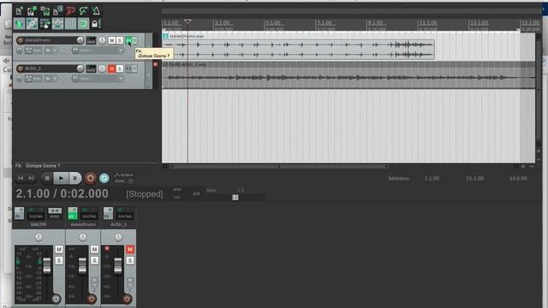Screen dimensions: 548x308
Task: Click the Save project toolbar icon
Action: [x=45, y=11]
